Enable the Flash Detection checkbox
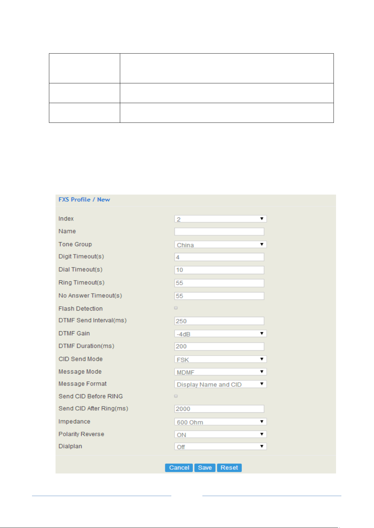This screenshot has height=528, width=374. [176, 308]
